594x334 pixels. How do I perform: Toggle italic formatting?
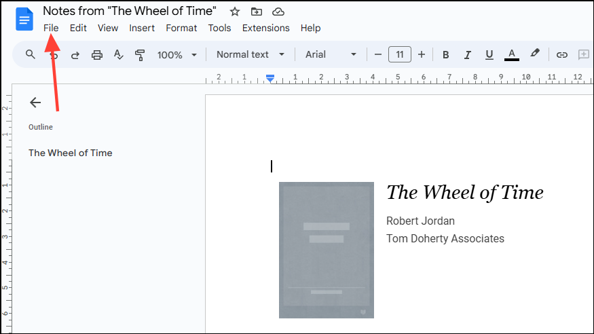point(468,55)
